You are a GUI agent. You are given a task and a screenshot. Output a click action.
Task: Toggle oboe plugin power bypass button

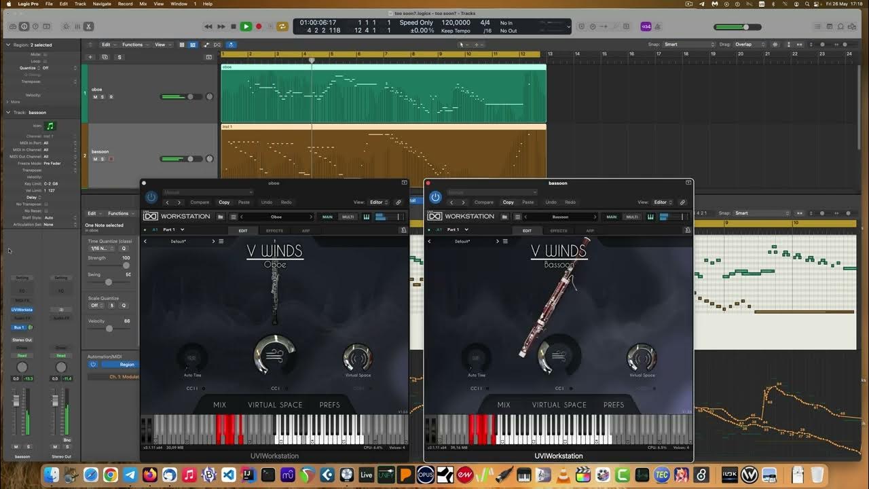click(x=151, y=197)
